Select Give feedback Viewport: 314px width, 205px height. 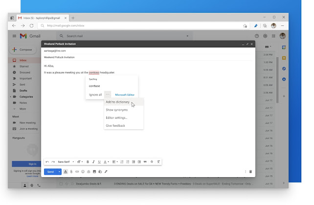pos(124,126)
